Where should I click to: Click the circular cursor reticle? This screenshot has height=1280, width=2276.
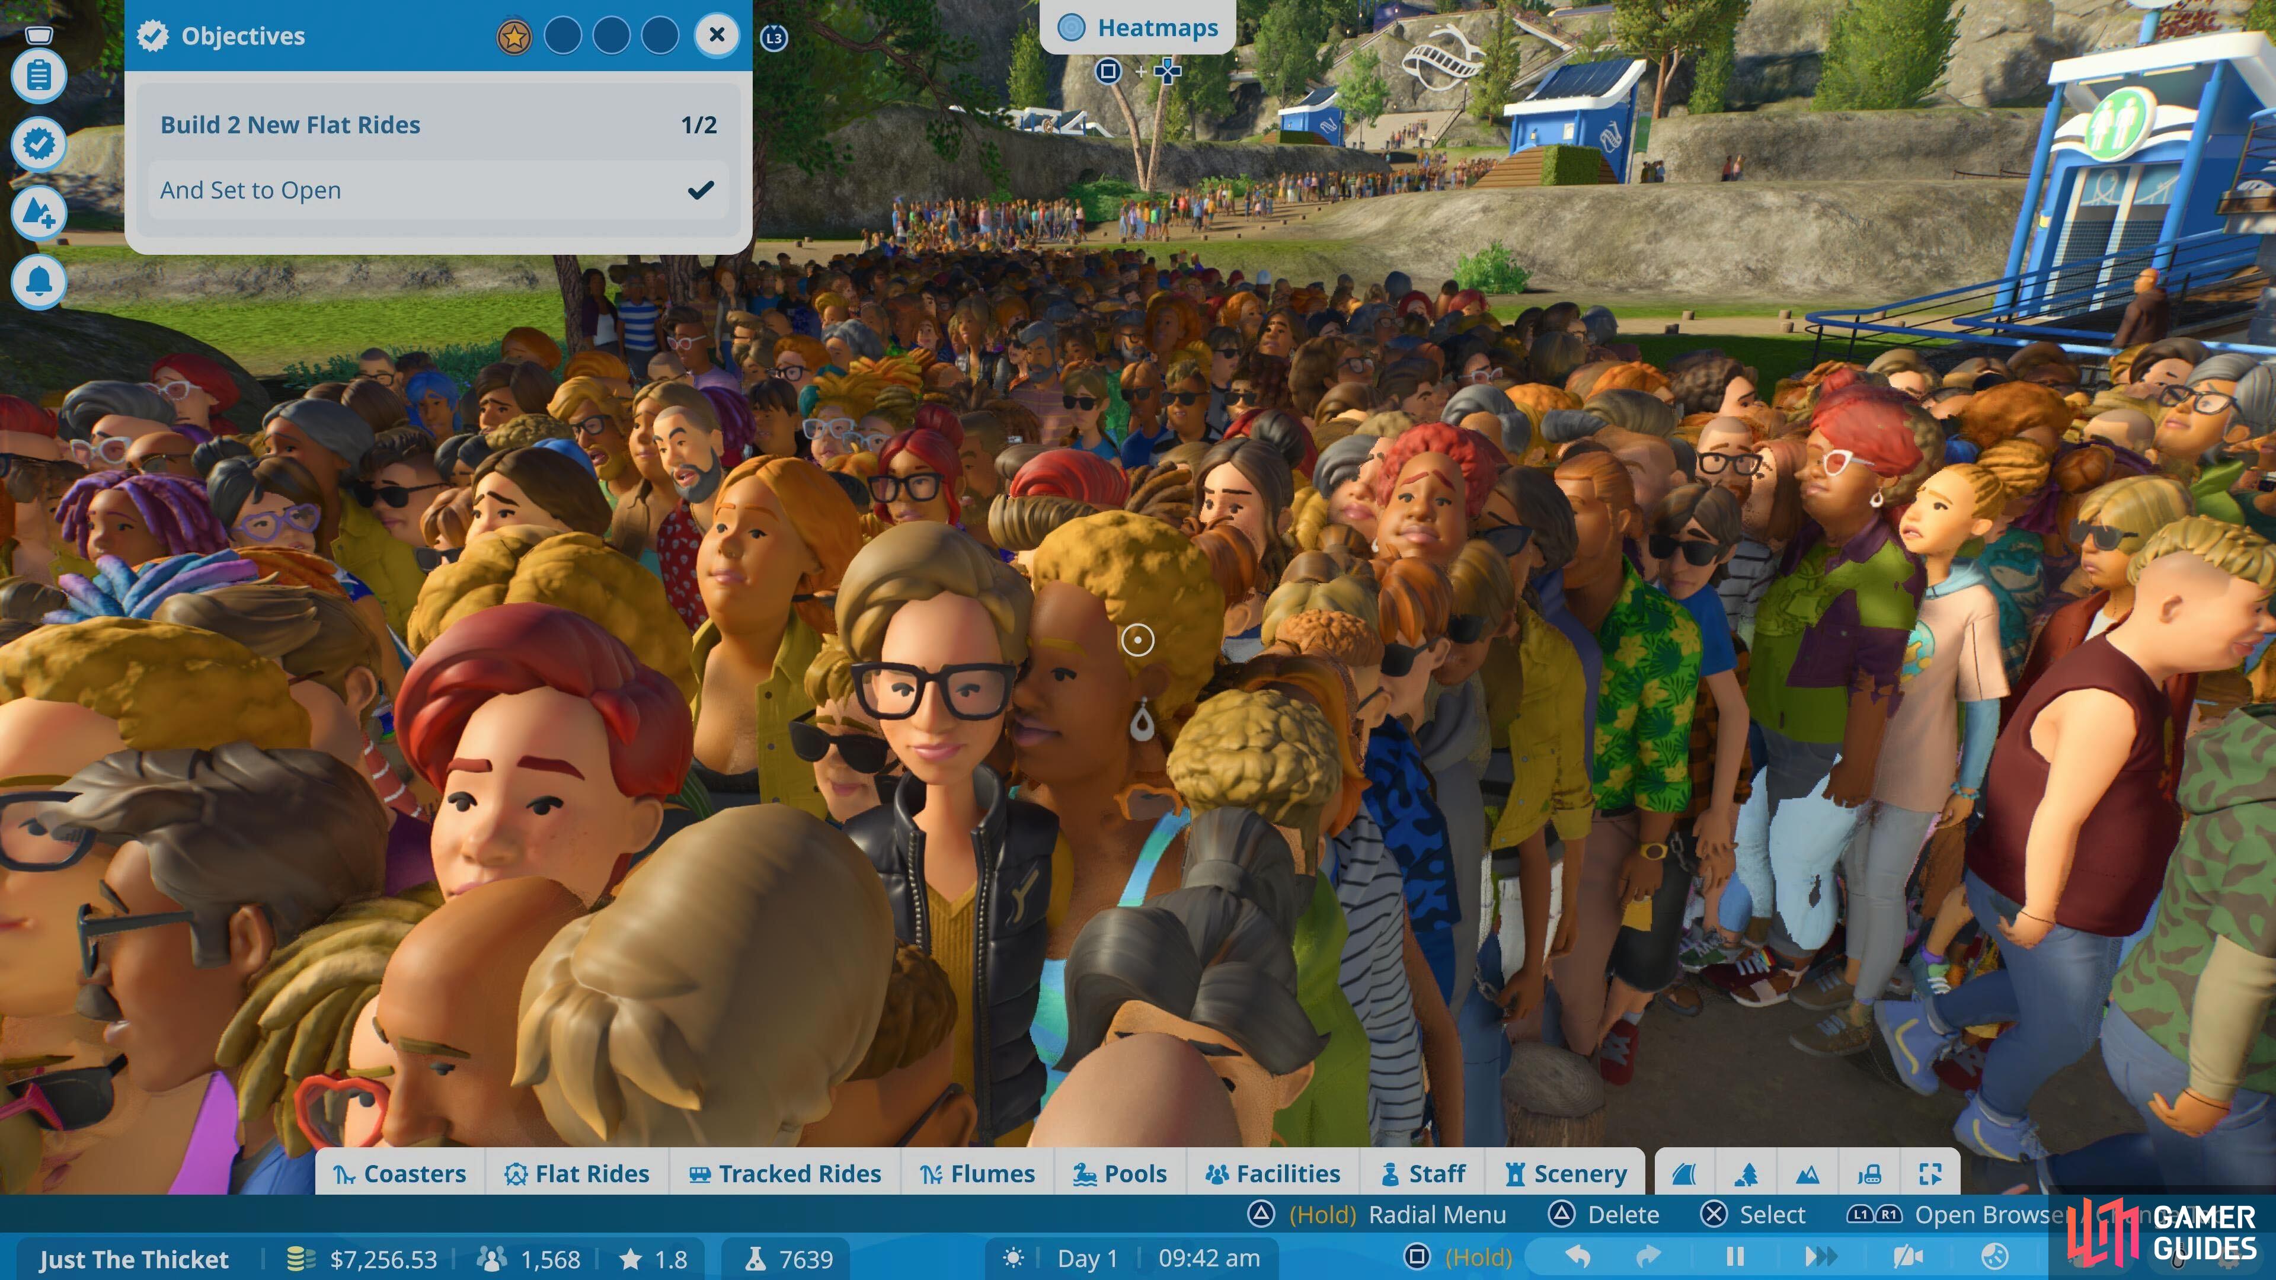tap(1137, 639)
